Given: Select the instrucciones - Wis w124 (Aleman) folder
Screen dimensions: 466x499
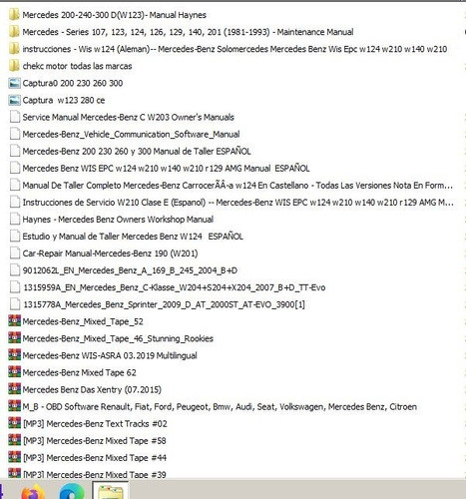Looking at the screenshot, I should tap(234, 49).
